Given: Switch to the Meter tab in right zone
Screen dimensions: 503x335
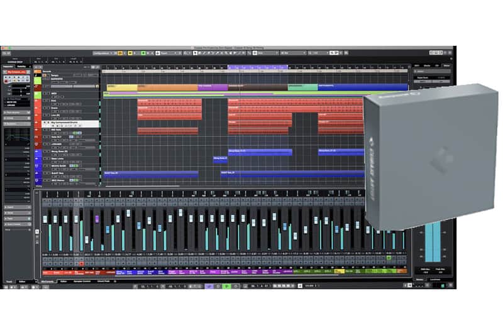Looking at the screenshot, I should click(x=446, y=66).
